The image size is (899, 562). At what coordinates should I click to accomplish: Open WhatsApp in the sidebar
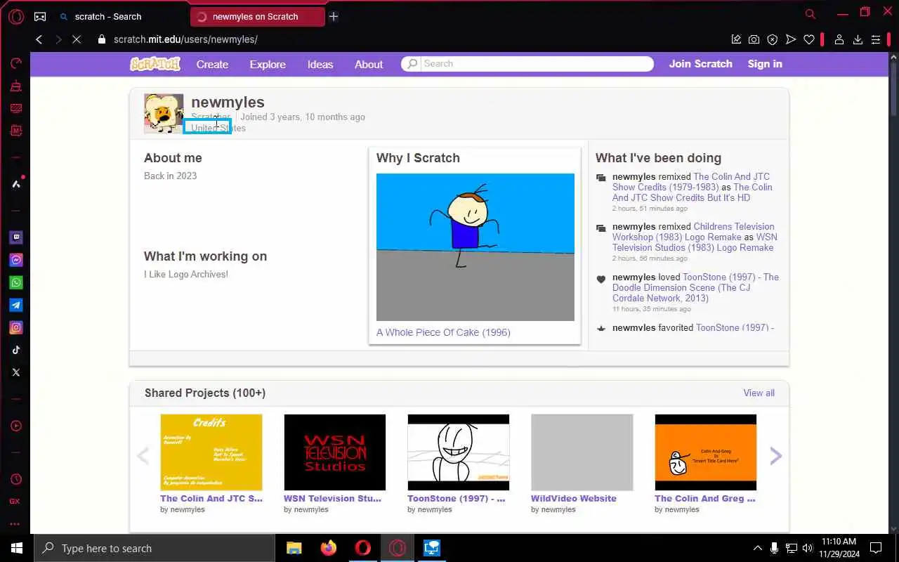(x=15, y=282)
